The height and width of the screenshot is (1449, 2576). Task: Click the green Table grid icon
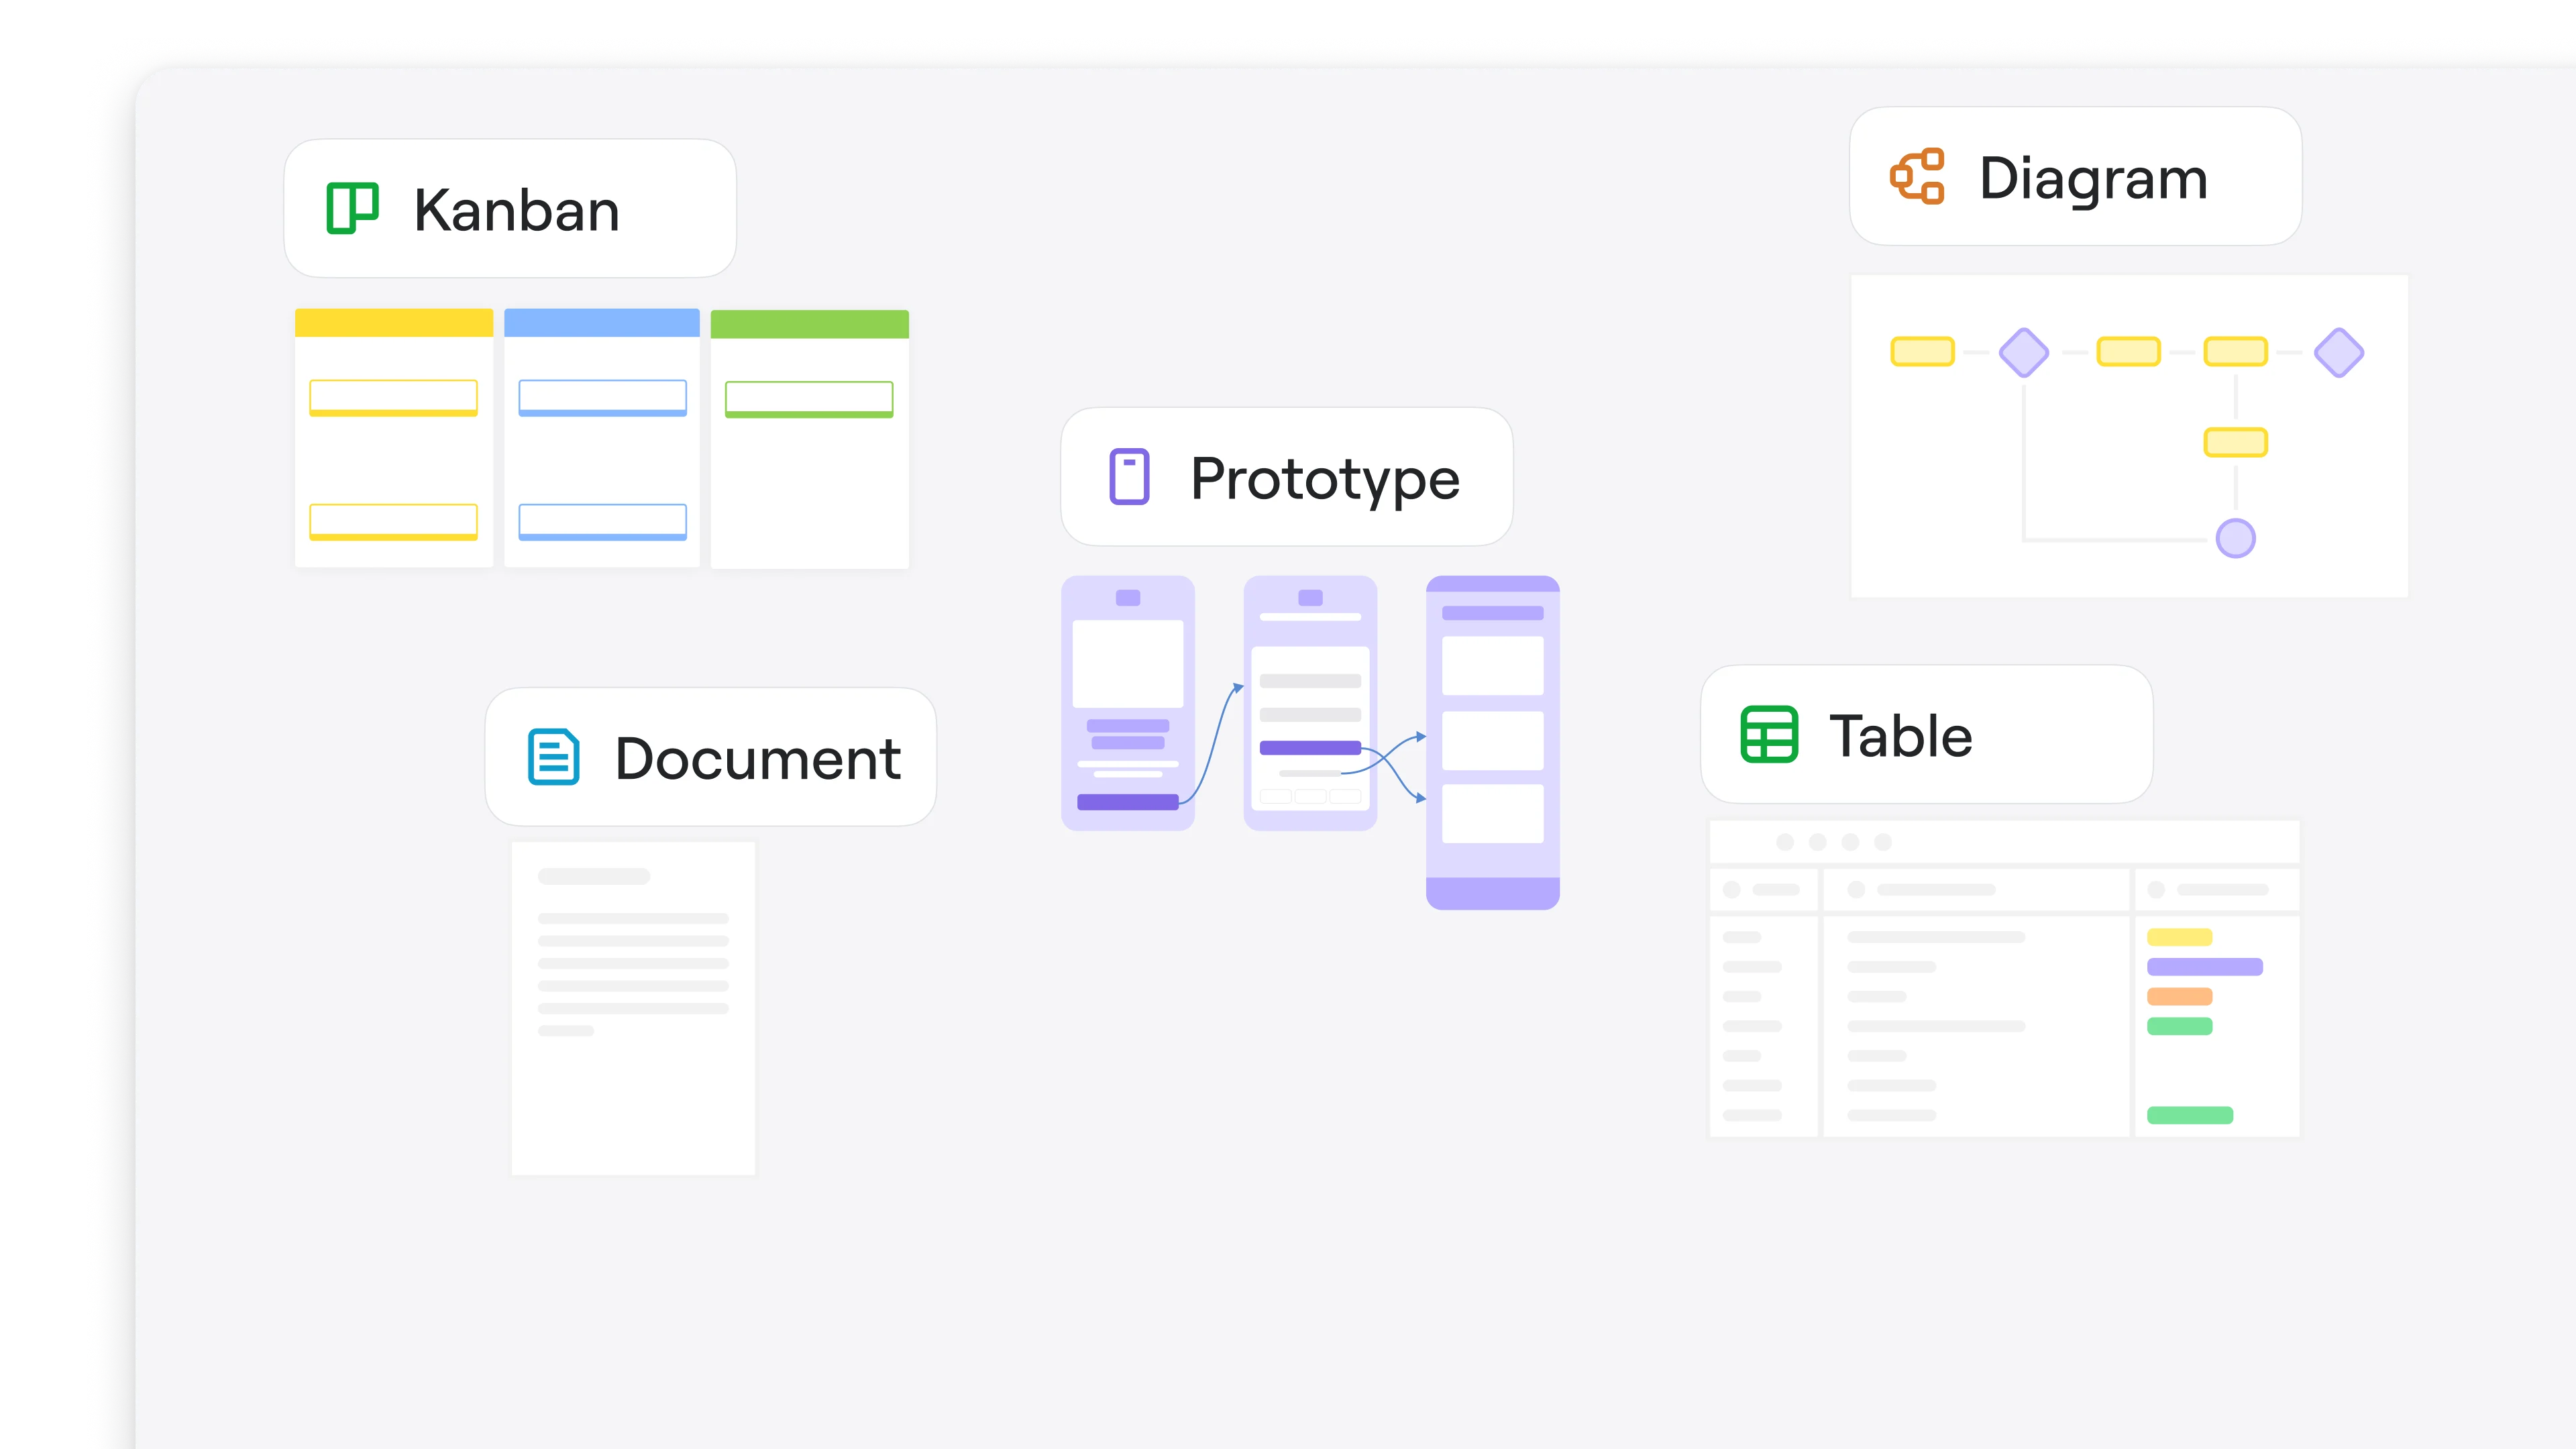(1769, 735)
